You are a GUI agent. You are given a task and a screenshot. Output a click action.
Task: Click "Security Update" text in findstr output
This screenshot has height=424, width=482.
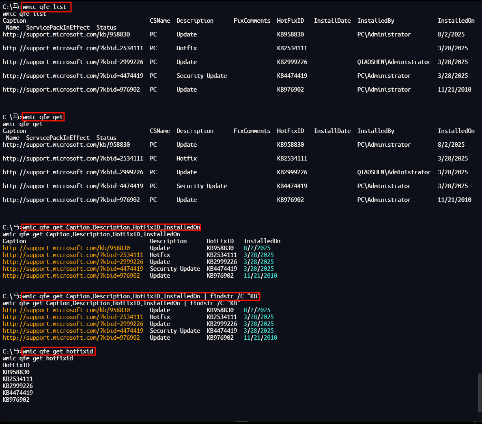point(175,331)
